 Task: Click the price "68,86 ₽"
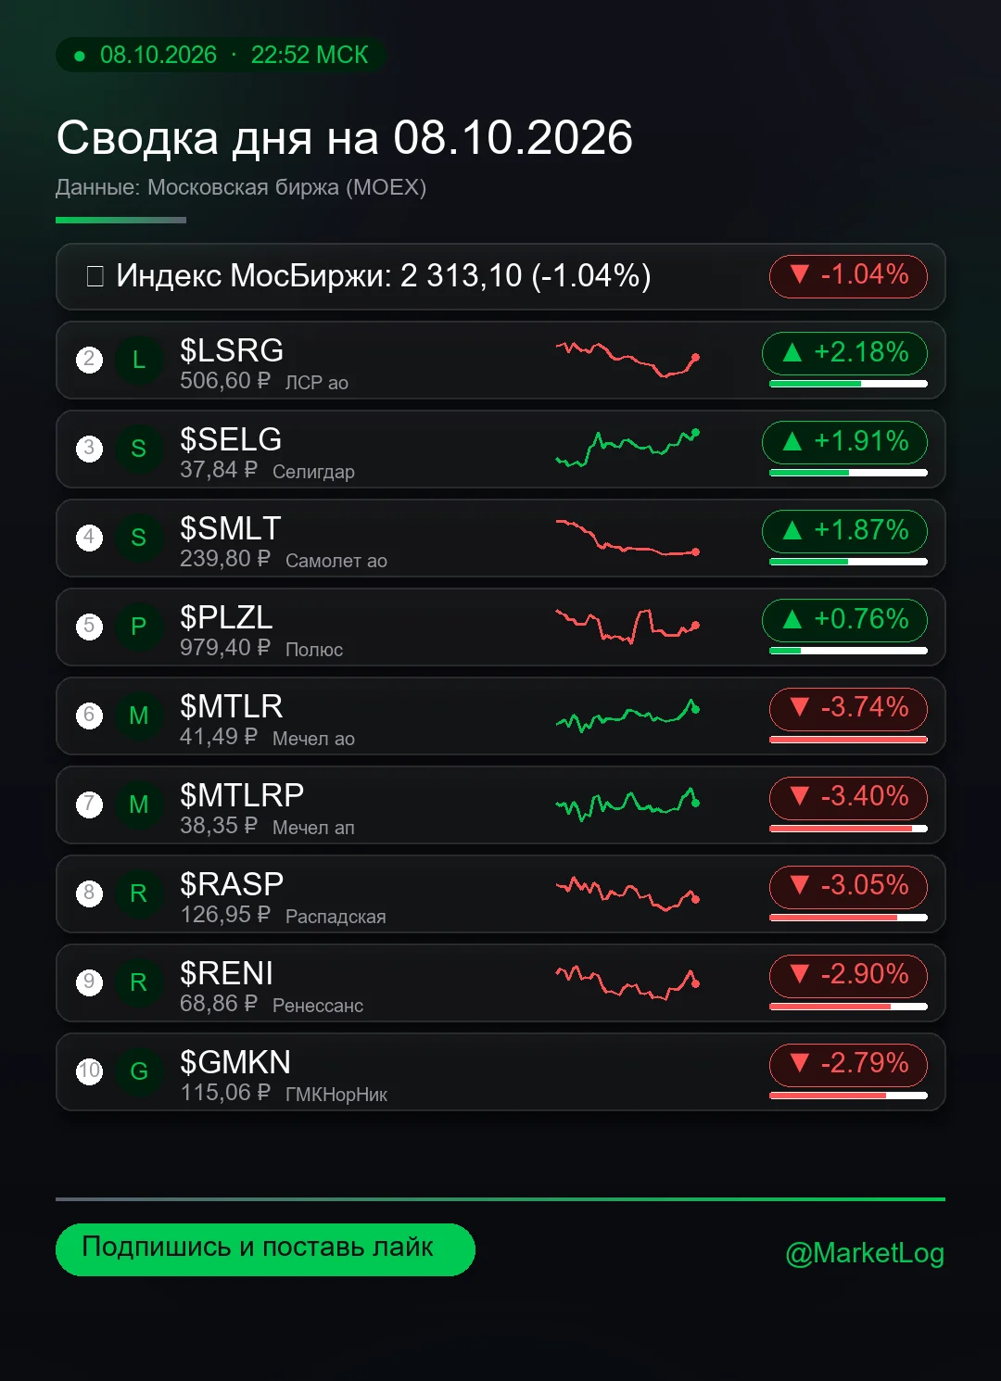pos(219,1004)
